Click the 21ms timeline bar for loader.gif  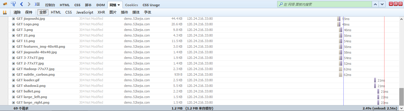375,80
